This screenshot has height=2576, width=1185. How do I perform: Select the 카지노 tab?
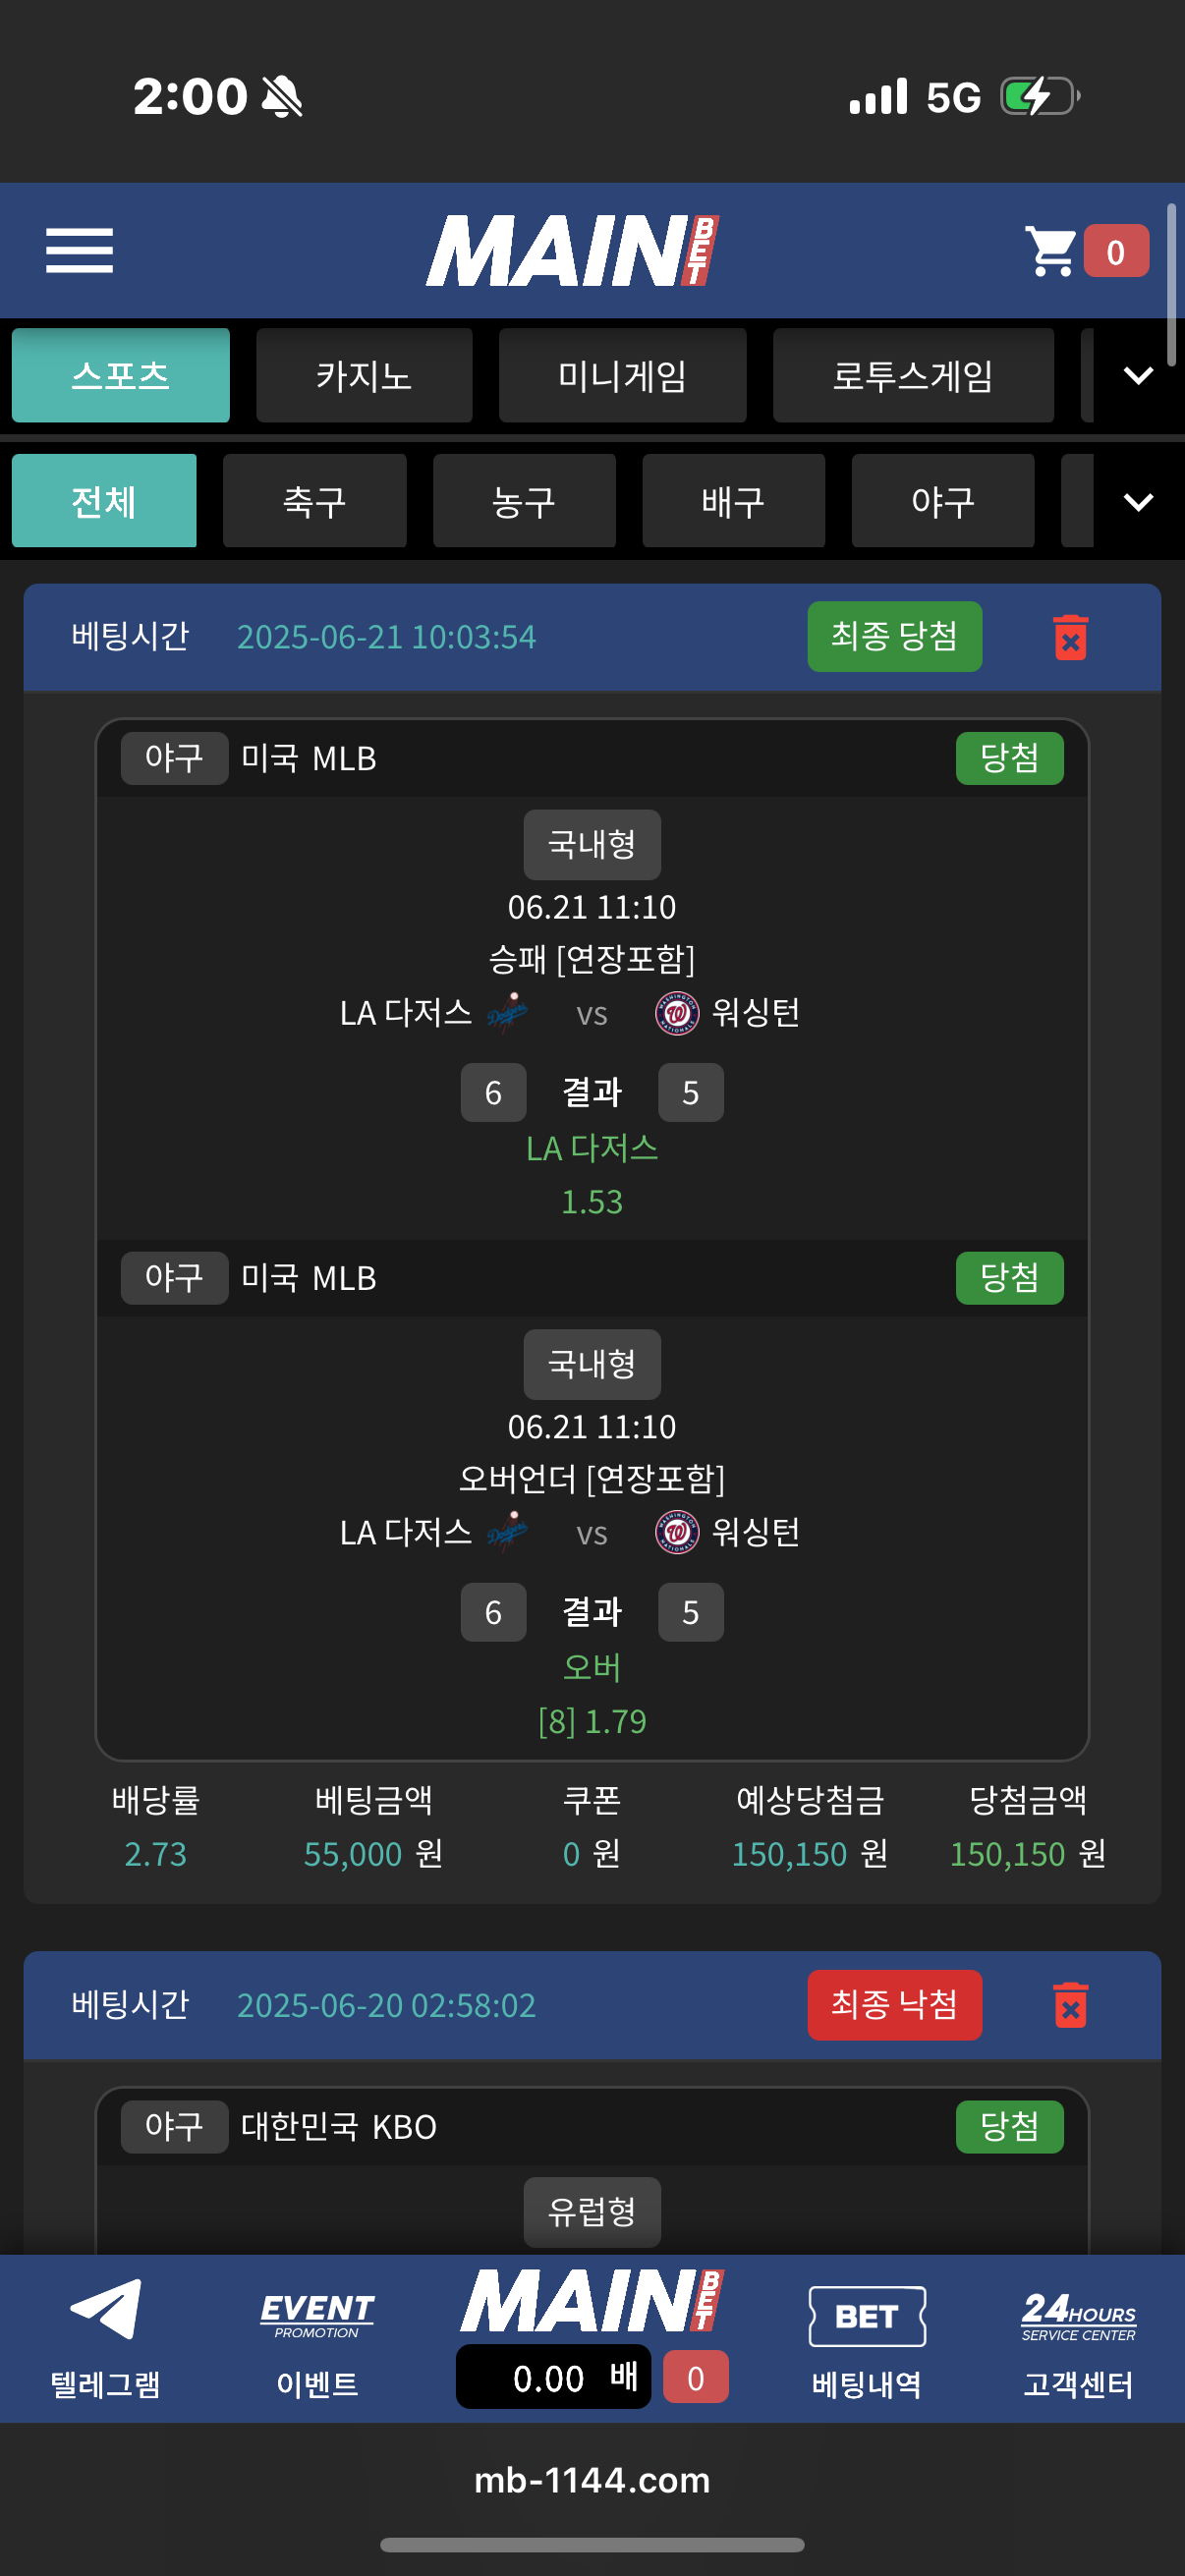pyautogui.click(x=364, y=376)
